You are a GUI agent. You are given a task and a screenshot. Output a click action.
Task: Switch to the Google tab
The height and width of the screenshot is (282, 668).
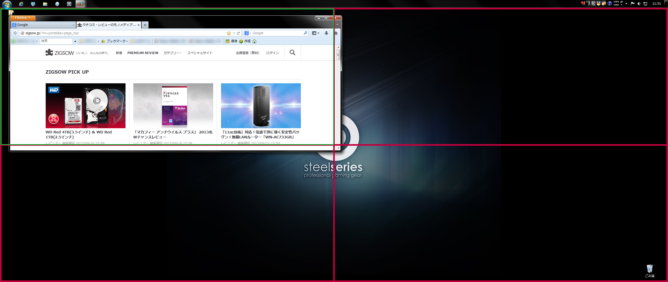(42, 25)
